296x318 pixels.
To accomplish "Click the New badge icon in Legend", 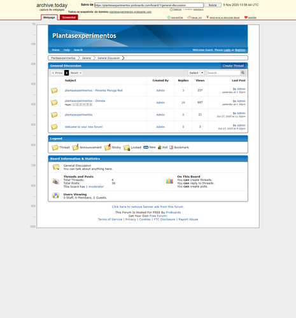I will (x=146, y=148).
